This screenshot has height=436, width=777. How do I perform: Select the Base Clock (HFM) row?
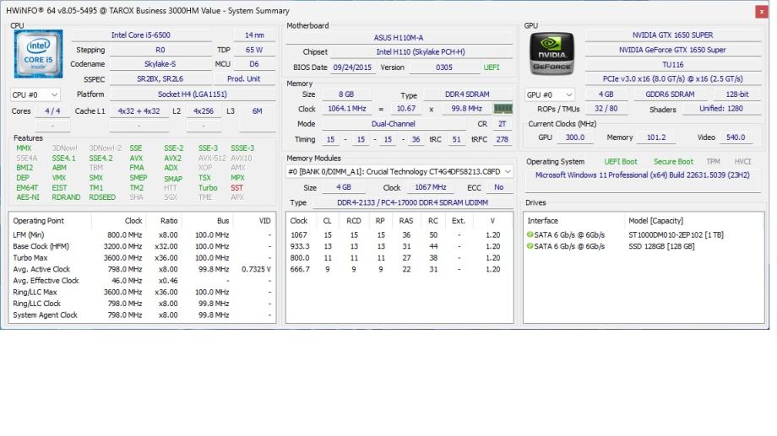[x=142, y=246]
